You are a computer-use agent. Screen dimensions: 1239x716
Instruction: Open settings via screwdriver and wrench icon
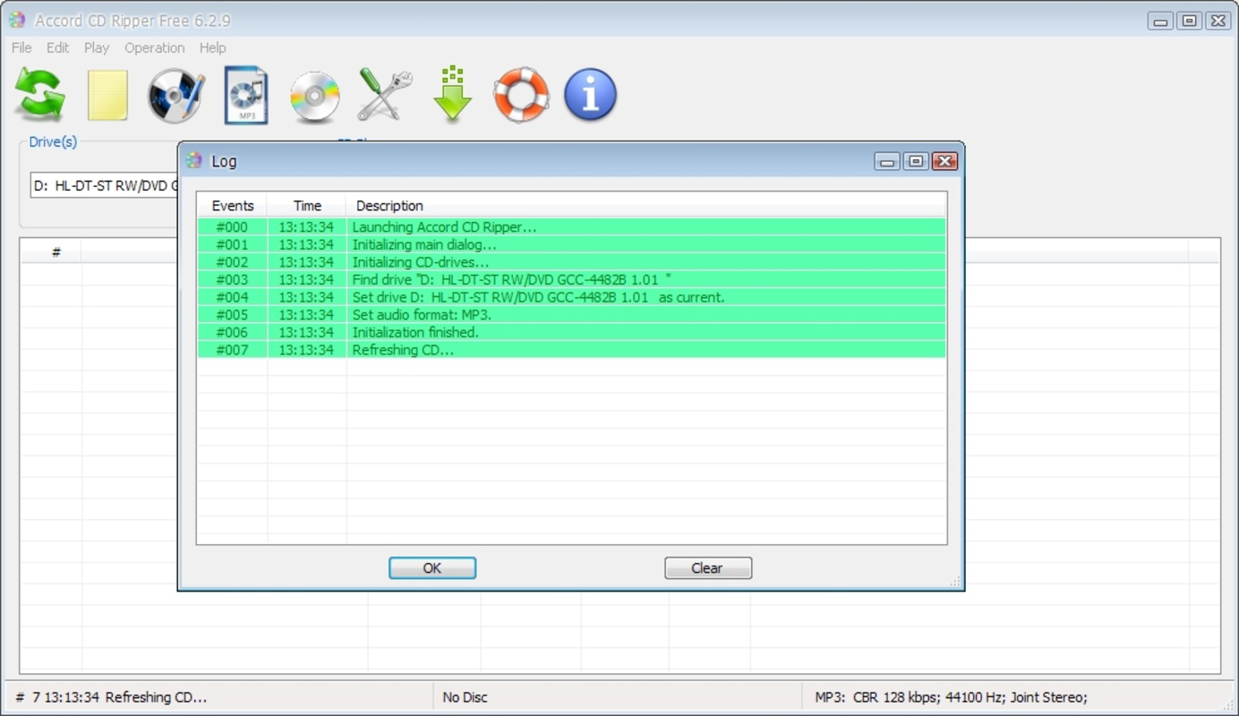pos(384,95)
